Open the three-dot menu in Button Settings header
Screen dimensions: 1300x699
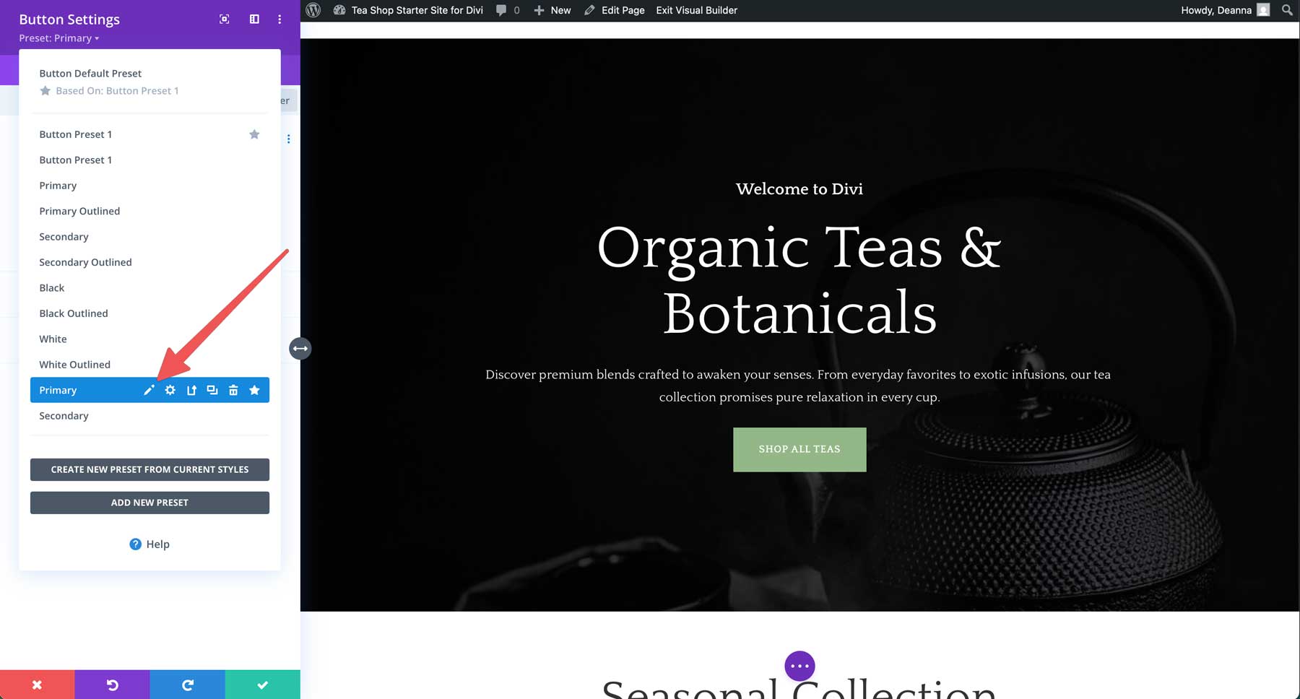(279, 19)
